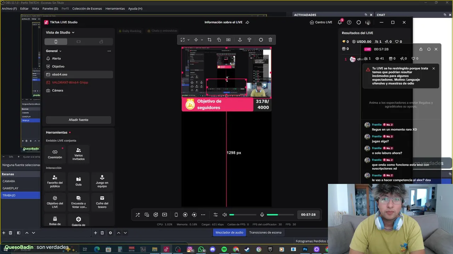
Task: Open Cofre del tesoro tool
Action: [x=102, y=202]
